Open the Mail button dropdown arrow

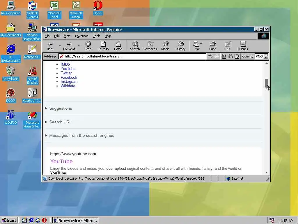point(201,44)
